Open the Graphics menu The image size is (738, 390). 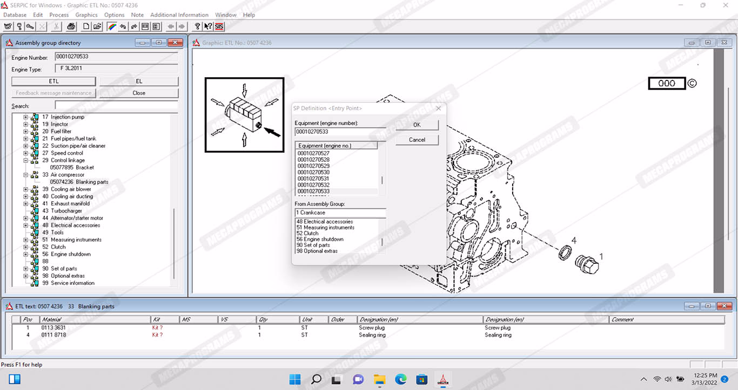click(x=86, y=15)
